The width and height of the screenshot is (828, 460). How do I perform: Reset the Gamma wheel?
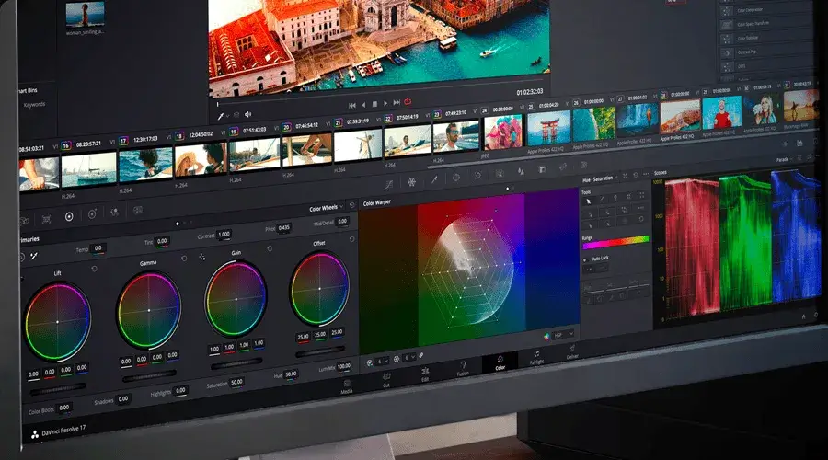pos(184,259)
